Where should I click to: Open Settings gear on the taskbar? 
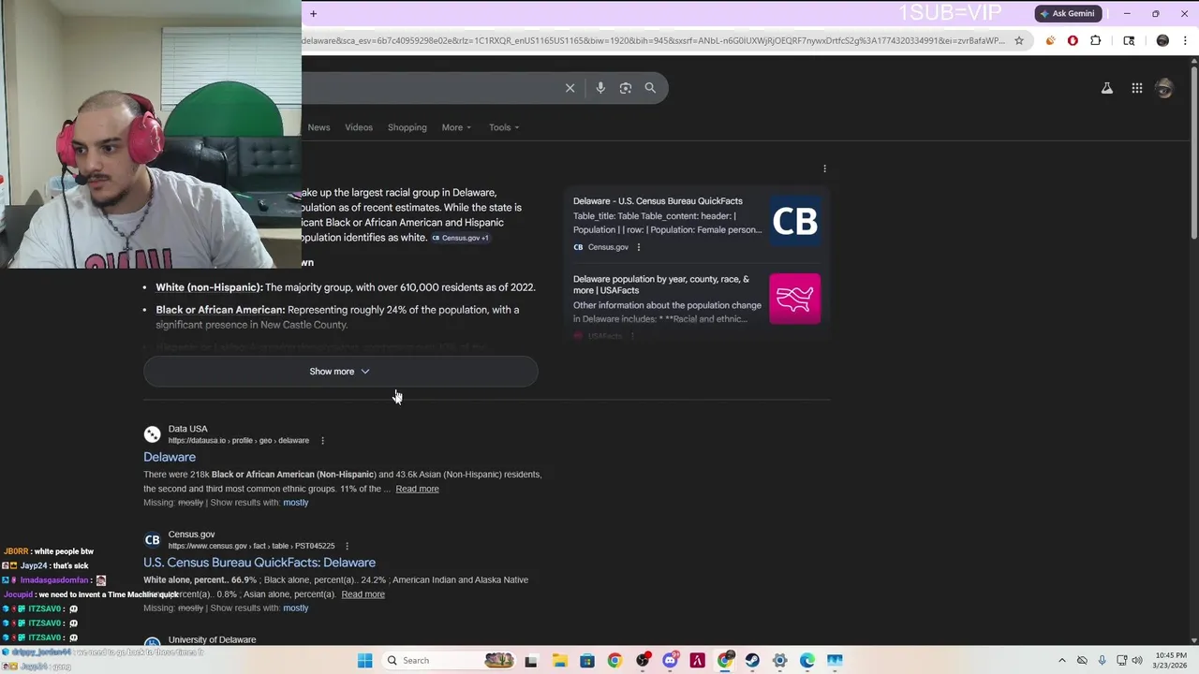coord(779,661)
